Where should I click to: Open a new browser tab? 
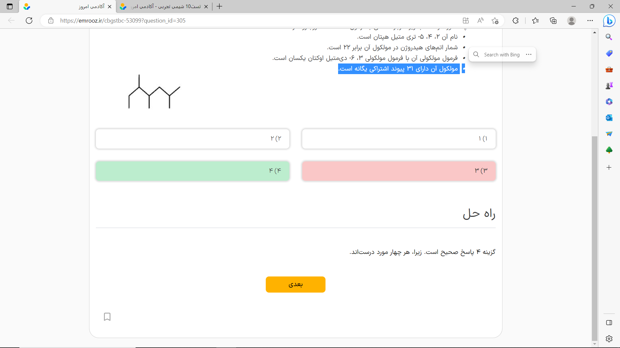220,6
